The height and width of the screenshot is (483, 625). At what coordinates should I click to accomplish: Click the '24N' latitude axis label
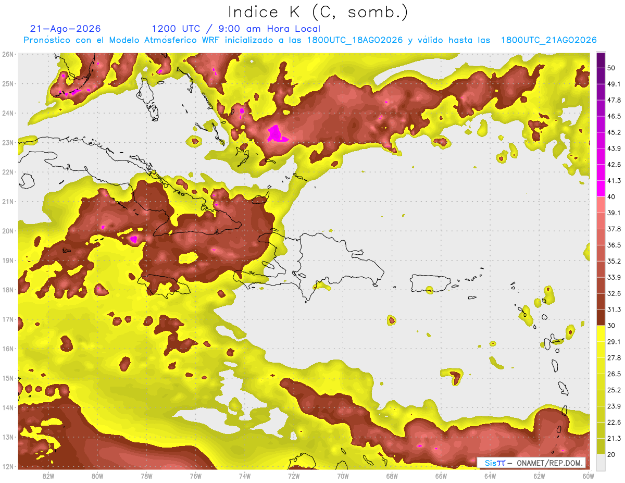[8, 113]
